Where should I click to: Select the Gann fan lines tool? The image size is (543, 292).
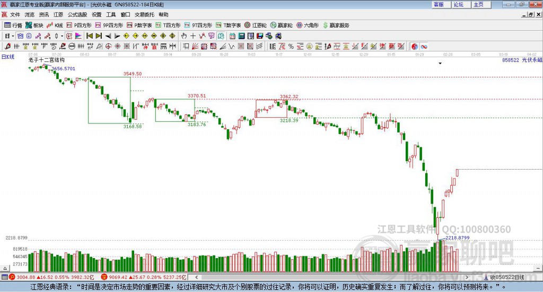pos(195,46)
